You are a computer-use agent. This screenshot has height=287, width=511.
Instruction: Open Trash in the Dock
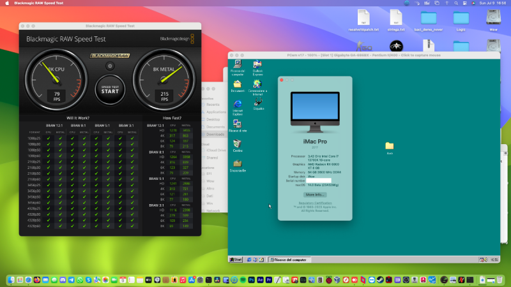click(x=500, y=280)
